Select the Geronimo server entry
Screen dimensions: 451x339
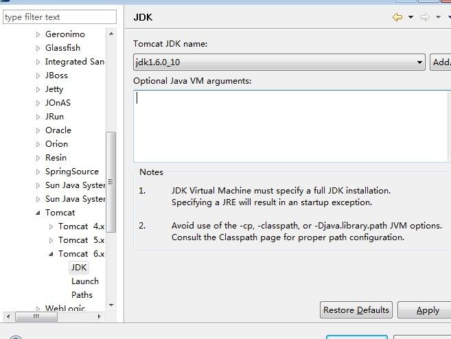pyautogui.click(x=65, y=34)
